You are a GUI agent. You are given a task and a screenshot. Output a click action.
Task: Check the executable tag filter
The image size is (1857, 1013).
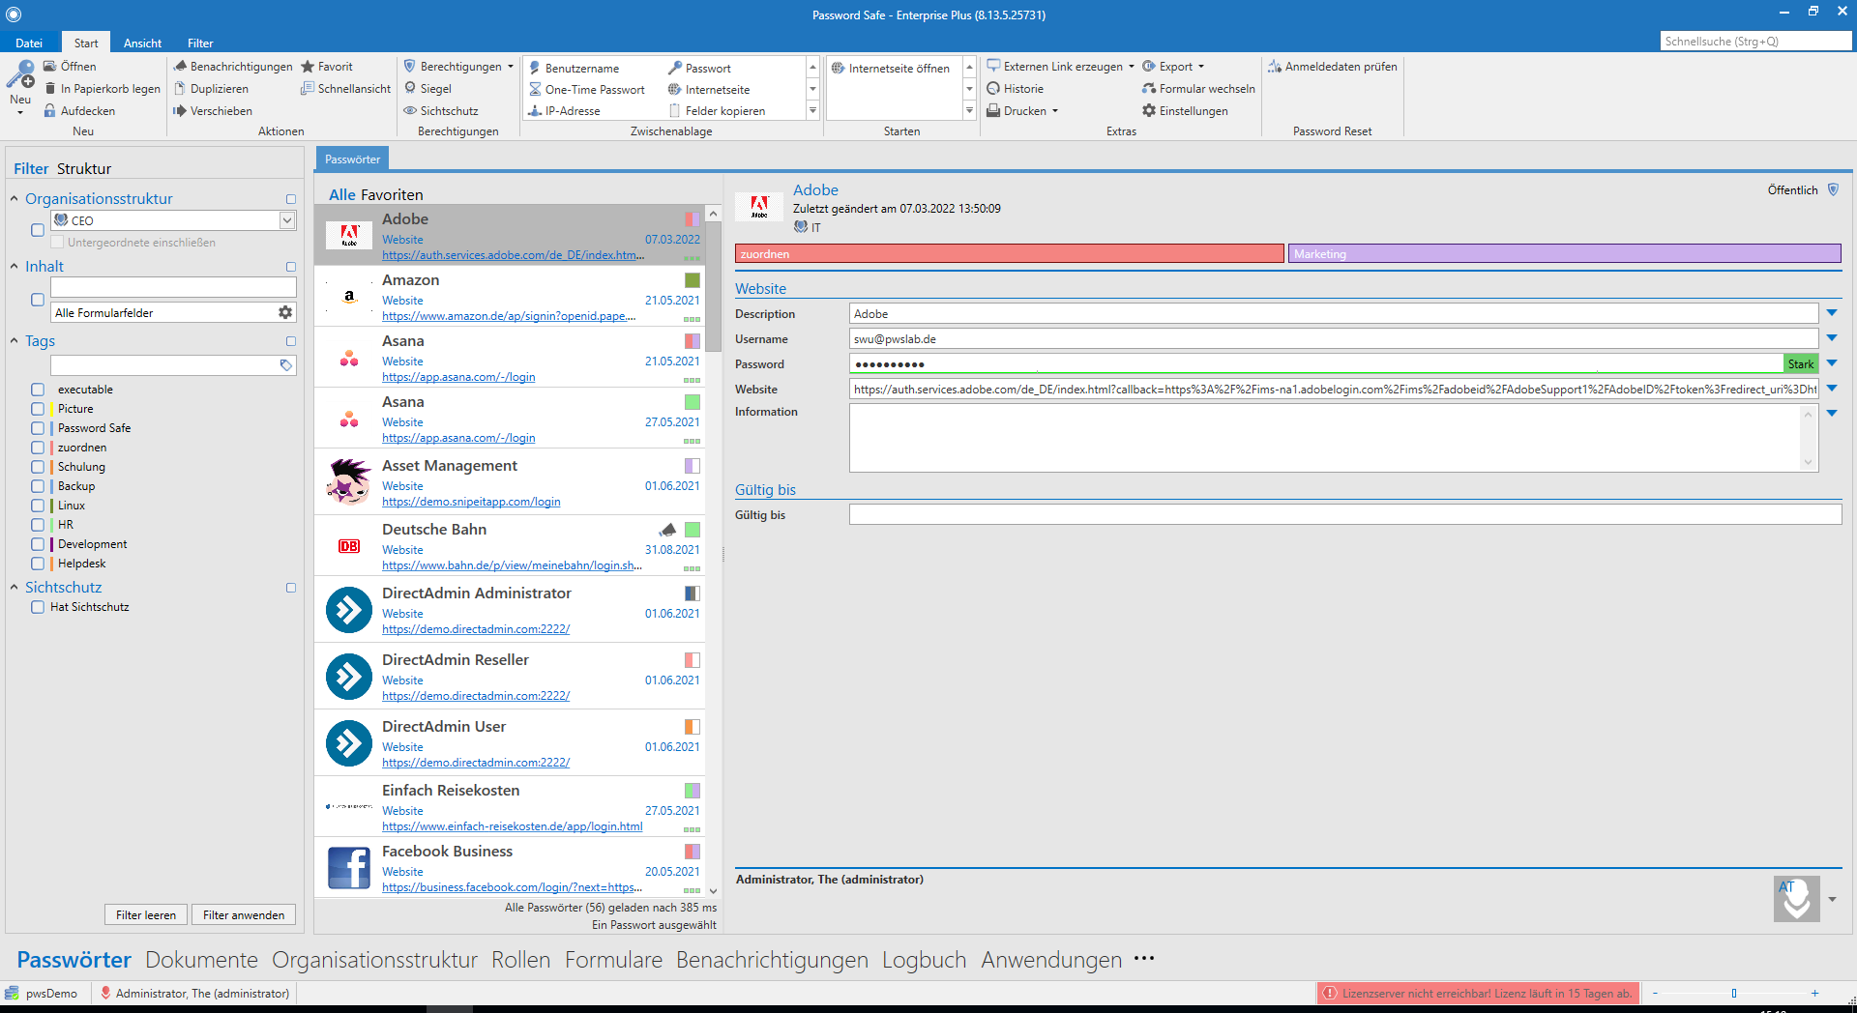(38, 390)
